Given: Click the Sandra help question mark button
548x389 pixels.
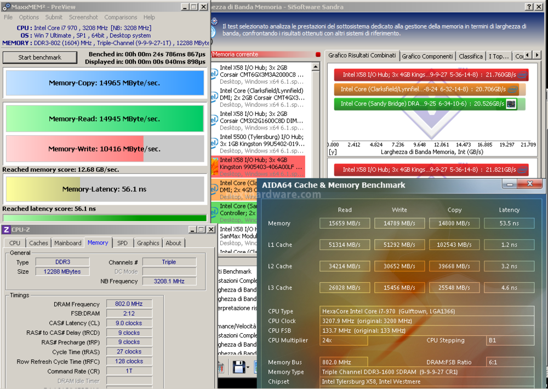Looking at the screenshot, I should pos(530,7).
